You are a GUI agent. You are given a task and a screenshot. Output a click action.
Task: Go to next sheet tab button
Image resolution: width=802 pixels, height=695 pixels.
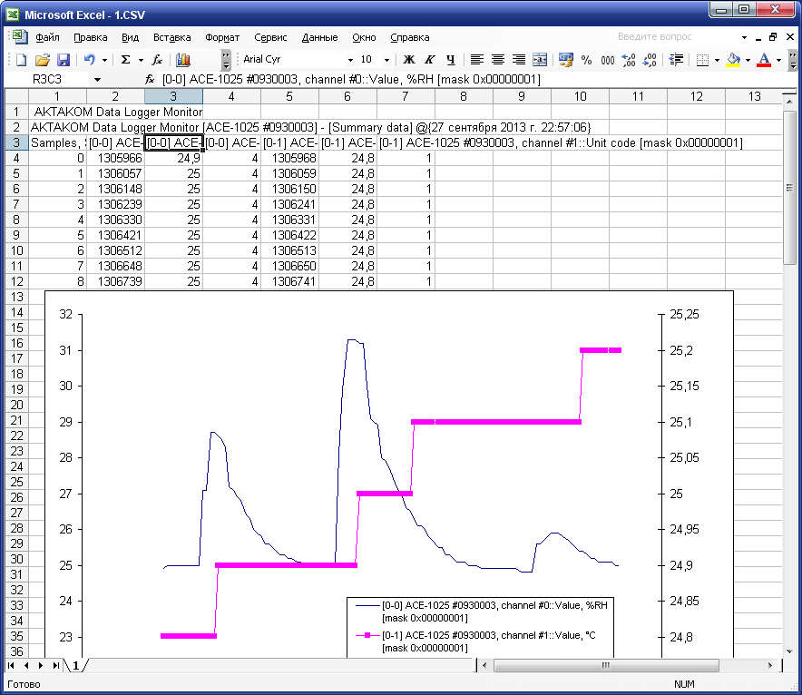coord(41,665)
